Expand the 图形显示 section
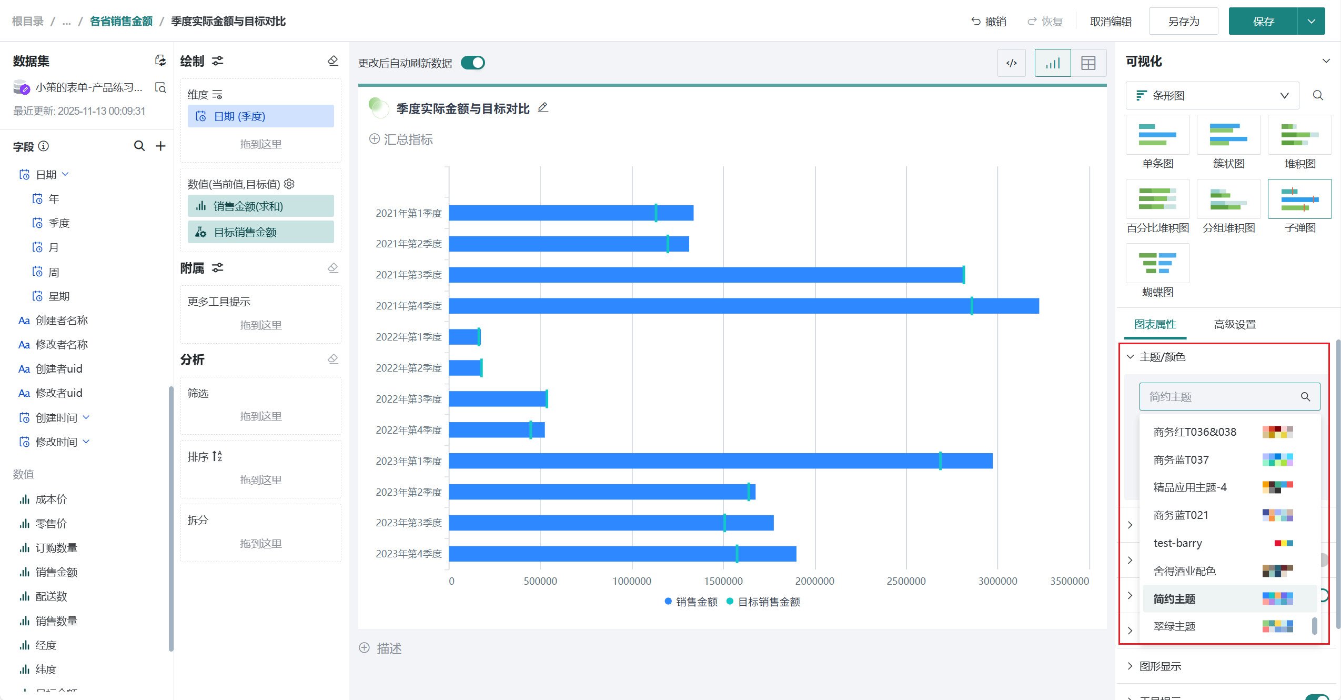 click(1160, 666)
